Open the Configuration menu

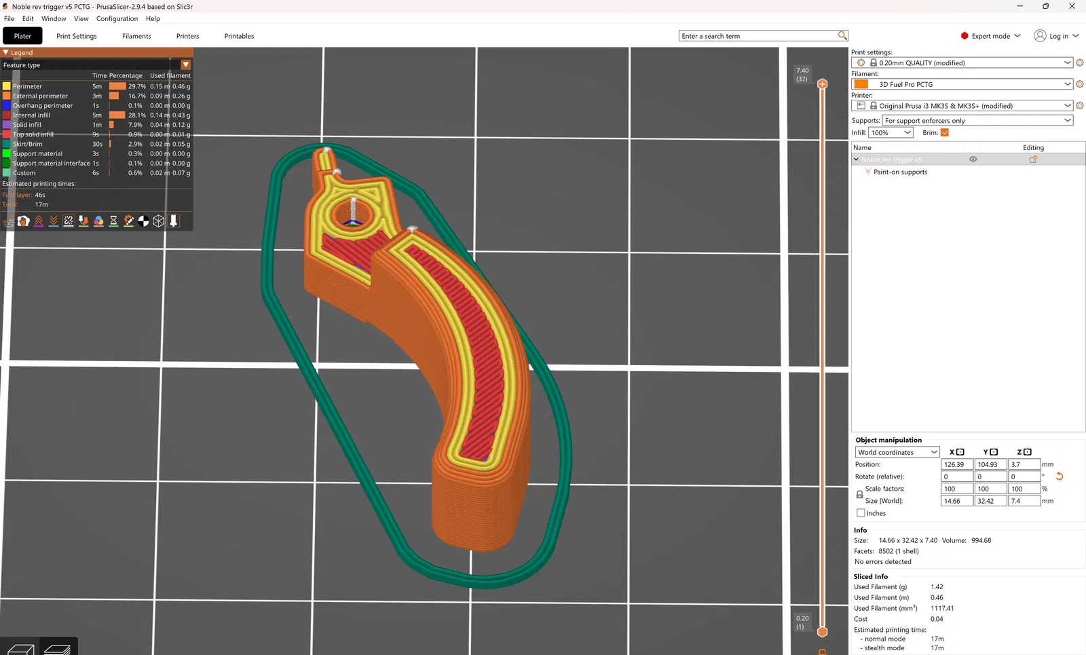pos(117,19)
